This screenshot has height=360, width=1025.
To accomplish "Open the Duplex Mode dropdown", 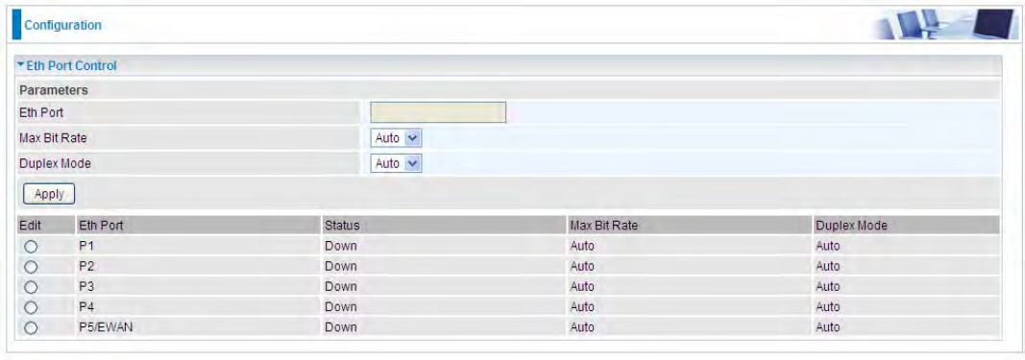I will point(397,163).
